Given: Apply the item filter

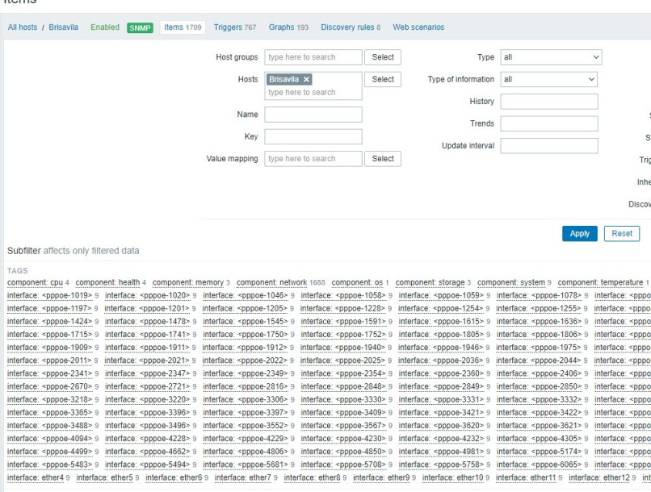Looking at the screenshot, I should tap(579, 232).
